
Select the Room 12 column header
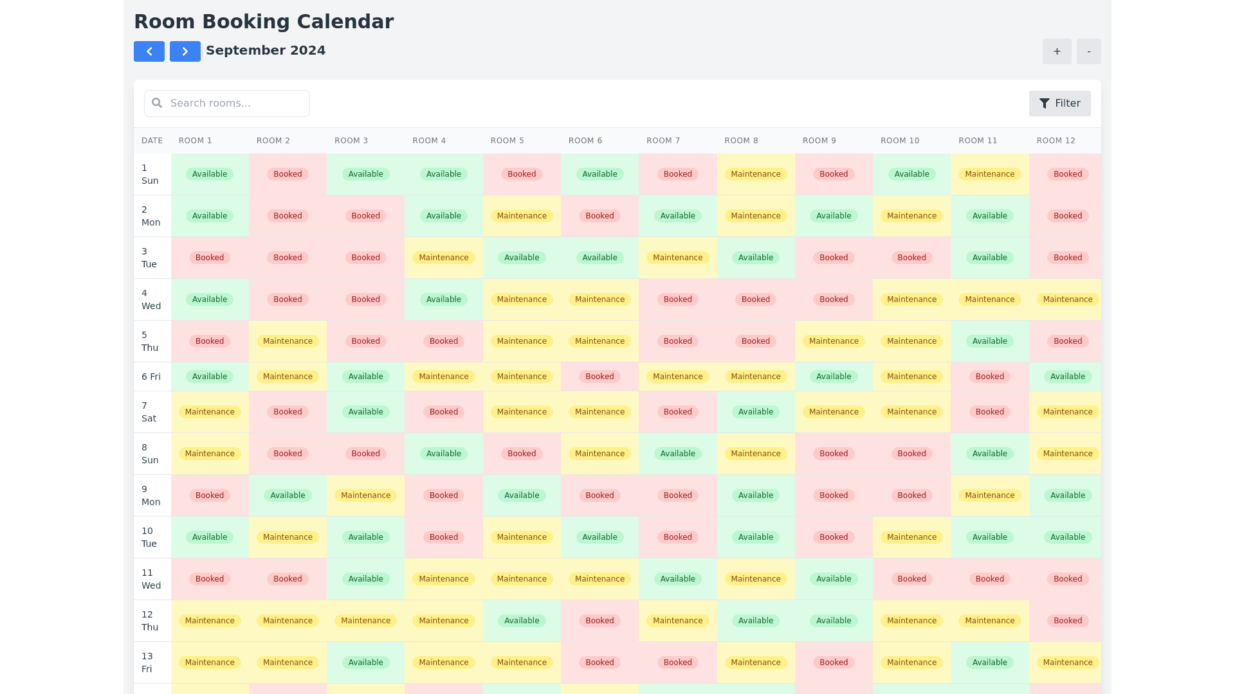1056,141
